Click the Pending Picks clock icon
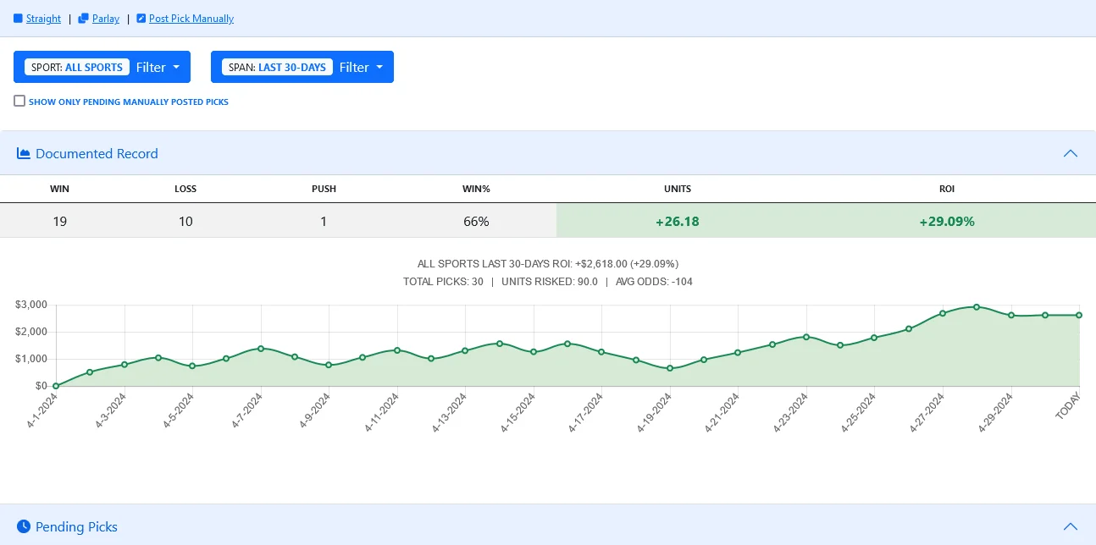The image size is (1096, 545). point(24,526)
